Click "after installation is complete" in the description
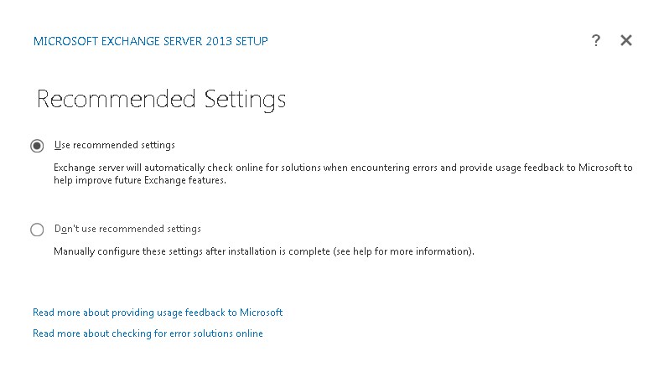The width and height of the screenshot is (664, 367). (266, 251)
